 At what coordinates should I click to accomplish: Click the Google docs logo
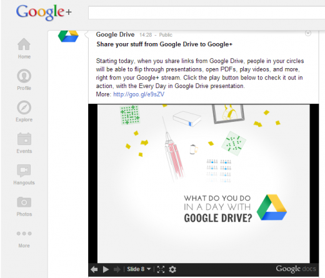coord(296,269)
